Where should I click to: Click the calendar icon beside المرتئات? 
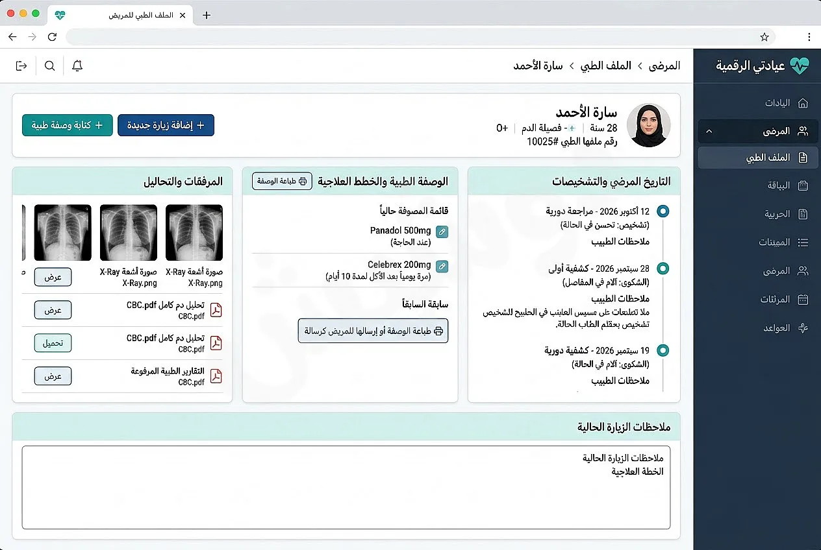(x=803, y=299)
